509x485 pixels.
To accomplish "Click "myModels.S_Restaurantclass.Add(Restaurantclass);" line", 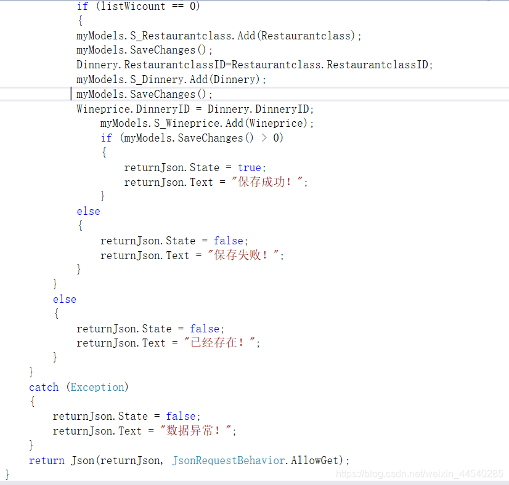I will click(x=219, y=36).
